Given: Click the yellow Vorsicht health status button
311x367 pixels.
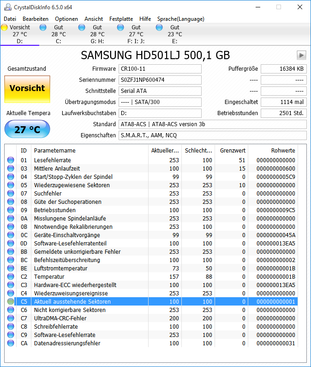Looking at the screenshot, I should pos(27,89).
